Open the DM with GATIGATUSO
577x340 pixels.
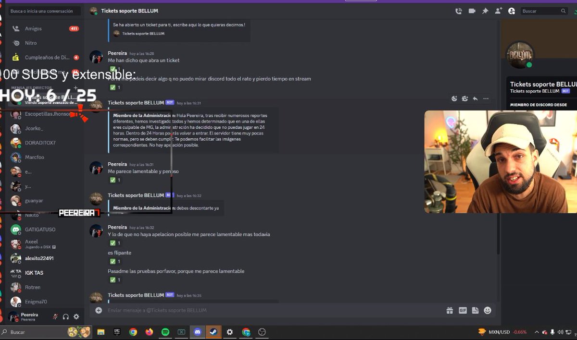tap(45, 230)
